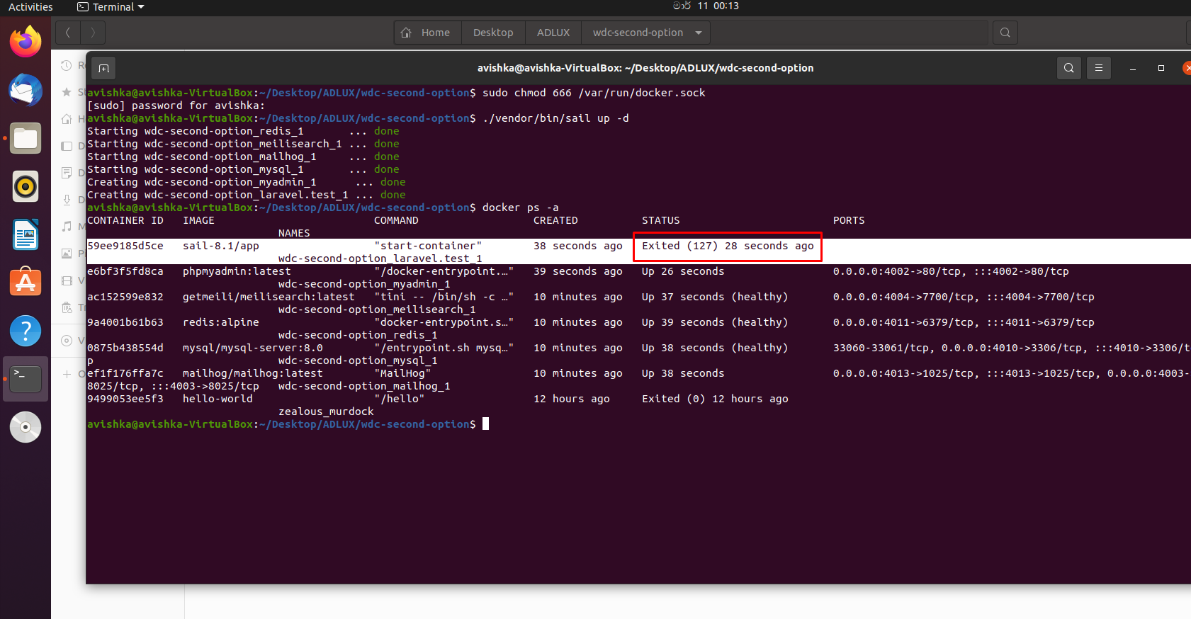The width and height of the screenshot is (1191, 619).
Task: Click mysql/mysql-server:8.0 image text
Action: [253, 348]
